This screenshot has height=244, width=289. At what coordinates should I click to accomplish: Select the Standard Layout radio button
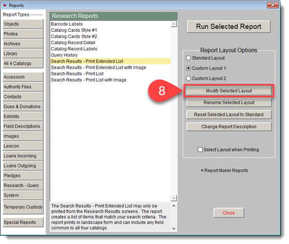click(x=188, y=58)
